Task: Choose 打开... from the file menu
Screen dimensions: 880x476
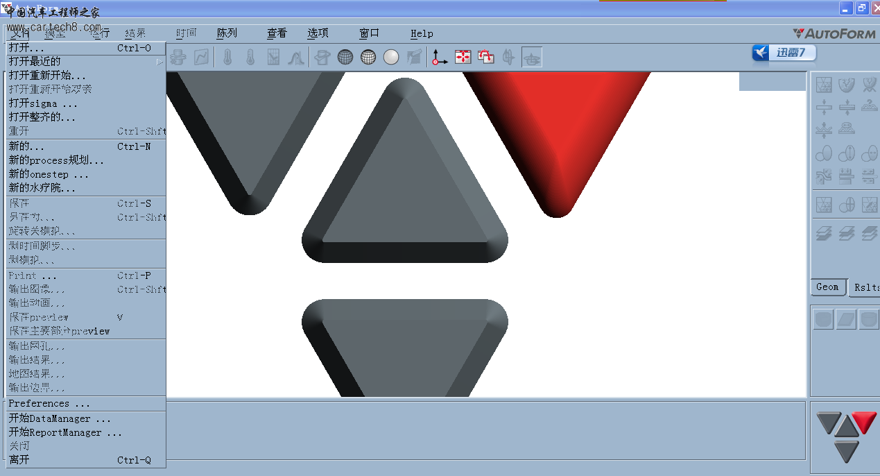Action: click(x=86, y=49)
